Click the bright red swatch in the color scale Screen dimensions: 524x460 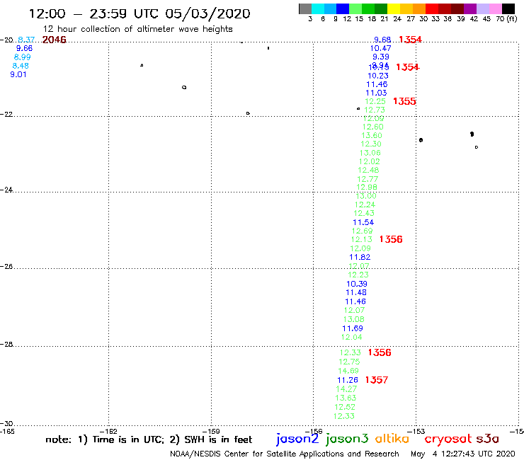point(432,8)
